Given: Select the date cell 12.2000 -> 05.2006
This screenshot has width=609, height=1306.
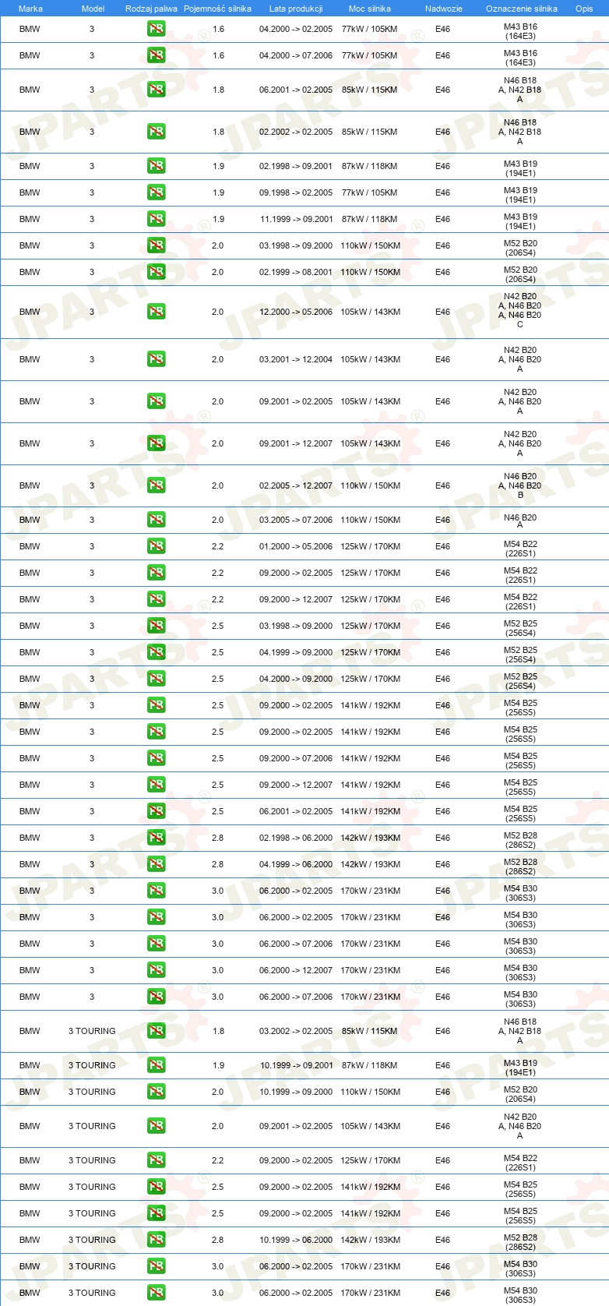Looking at the screenshot, I should [296, 312].
